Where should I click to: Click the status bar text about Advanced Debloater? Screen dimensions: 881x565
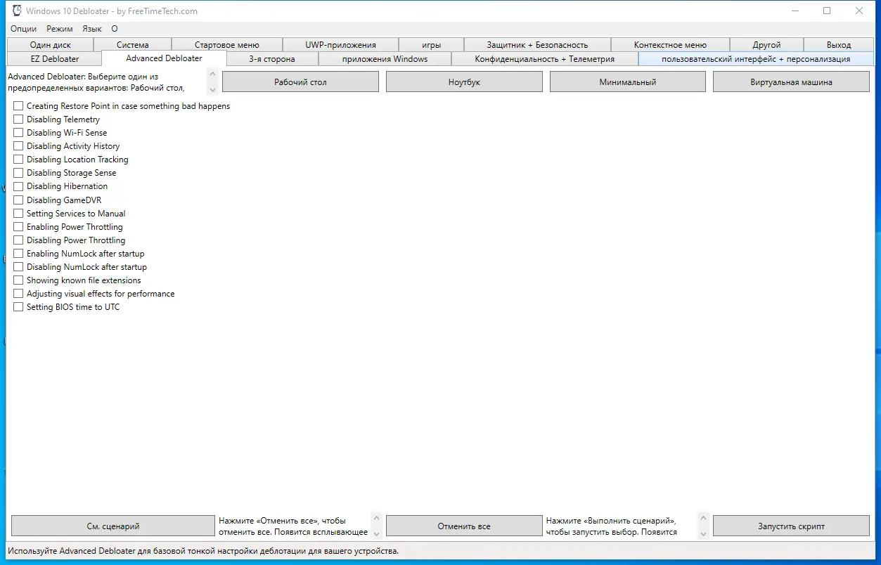point(203,551)
